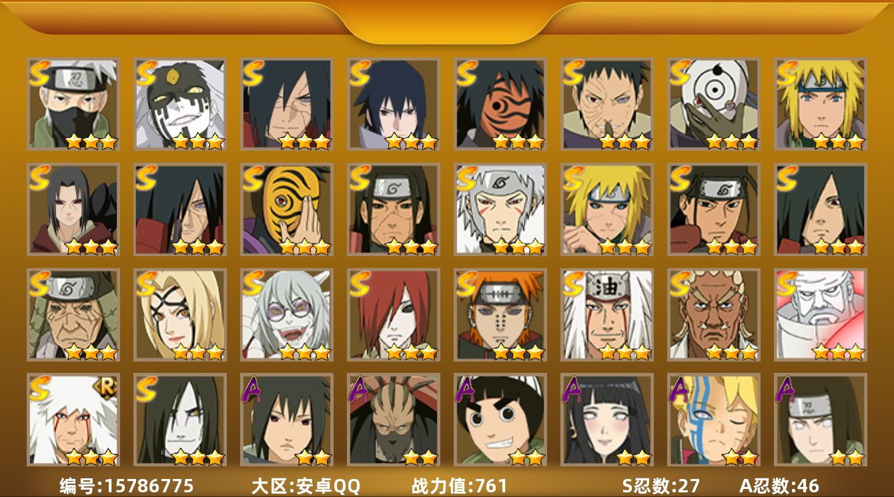Click the orange spiral mask Tobi portrait
Image resolution: width=894 pixels, height=497 pixels.
500,103
